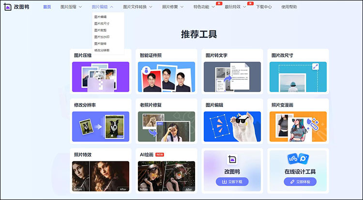Open 下载中心 in the top navigation
The image size is (363, 200).
(x=264, y=7)
